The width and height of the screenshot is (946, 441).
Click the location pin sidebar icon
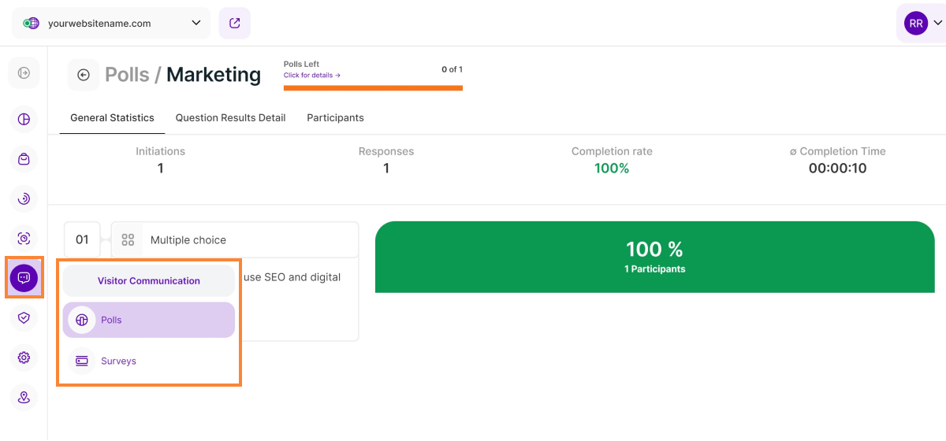24,398
